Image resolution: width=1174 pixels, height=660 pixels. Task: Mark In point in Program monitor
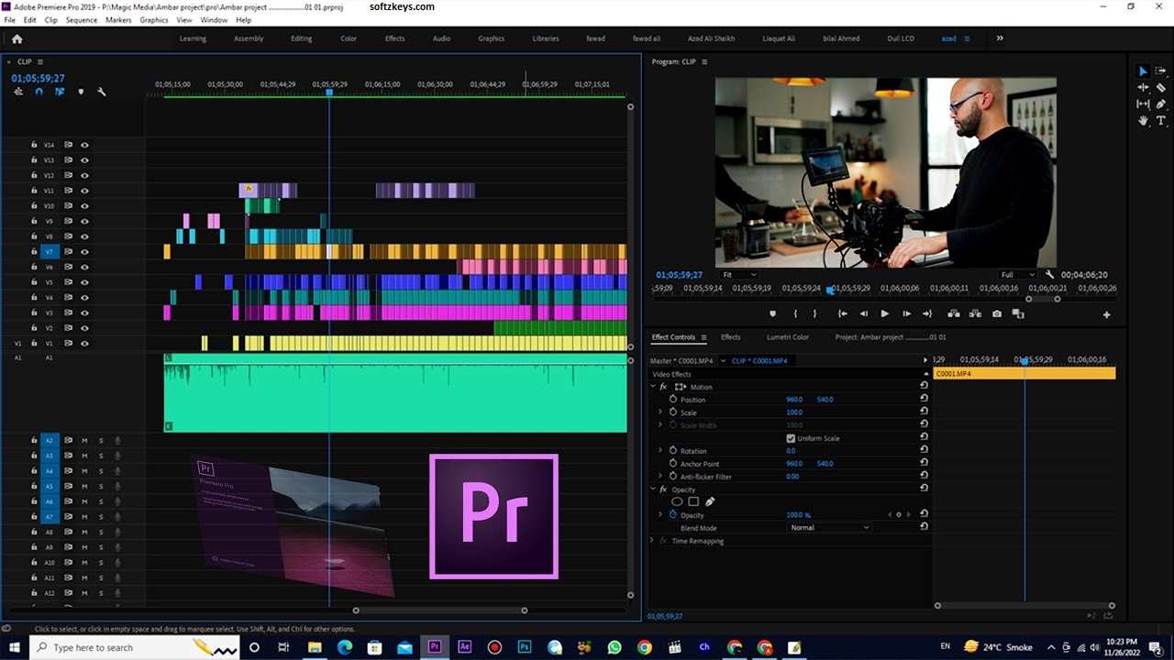tap(795, 313)
